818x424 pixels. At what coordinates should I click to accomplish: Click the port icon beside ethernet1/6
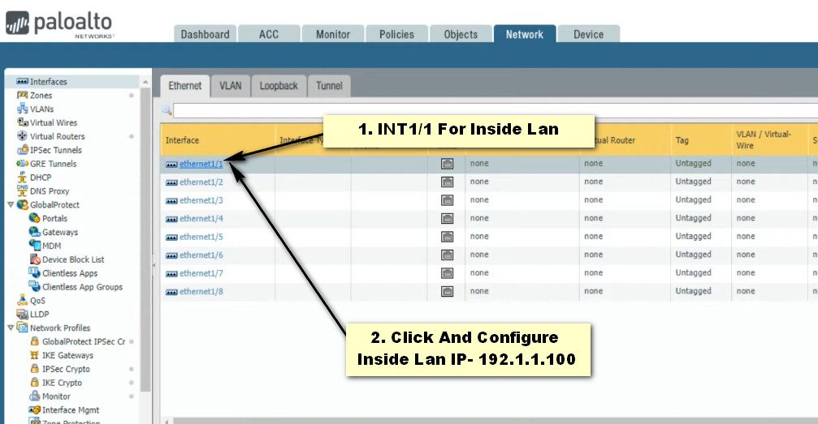tap(171, 255)
